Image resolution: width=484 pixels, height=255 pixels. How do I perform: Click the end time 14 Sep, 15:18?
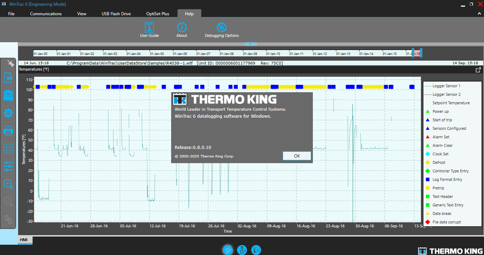(x=465, y=63)
